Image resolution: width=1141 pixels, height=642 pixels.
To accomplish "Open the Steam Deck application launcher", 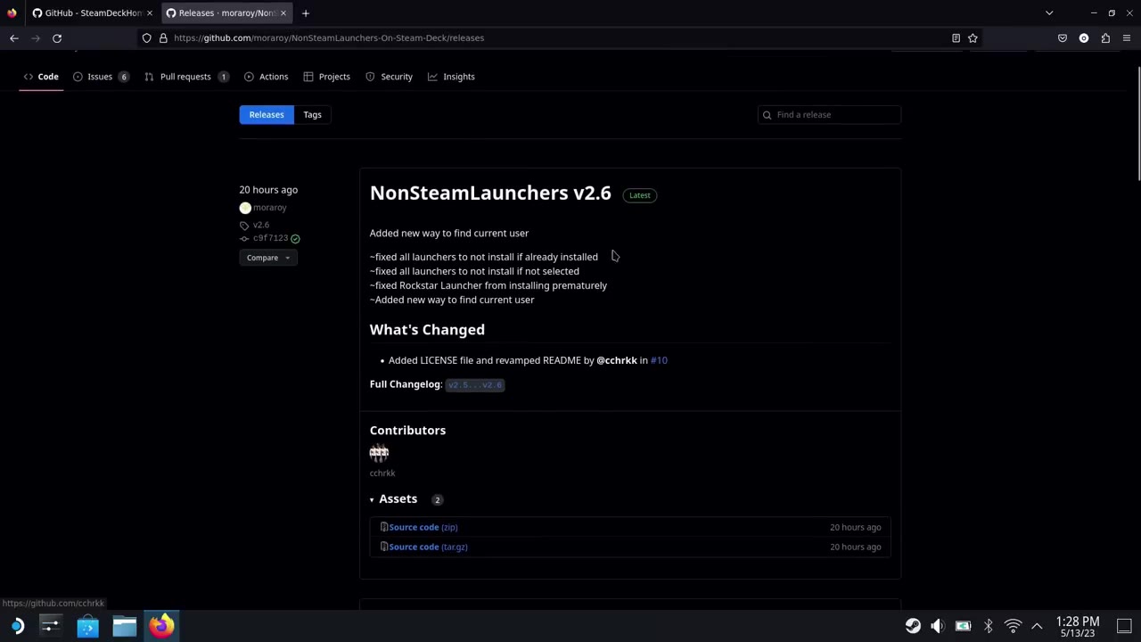I will tap(16, 626).
